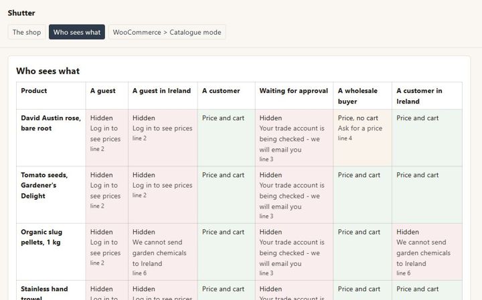Click Tomato seeds A customer Price and cart cell
The image size is (482, 300).
(x=226, y=195)
